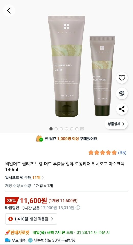Open the gift send icon

pos(122,93)
